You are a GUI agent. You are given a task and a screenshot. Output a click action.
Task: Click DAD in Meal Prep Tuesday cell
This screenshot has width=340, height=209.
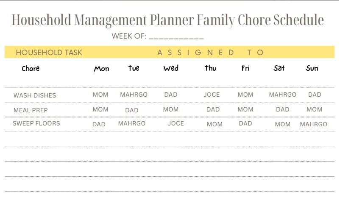pos(132,110)
